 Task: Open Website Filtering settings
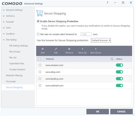(14, 75)
